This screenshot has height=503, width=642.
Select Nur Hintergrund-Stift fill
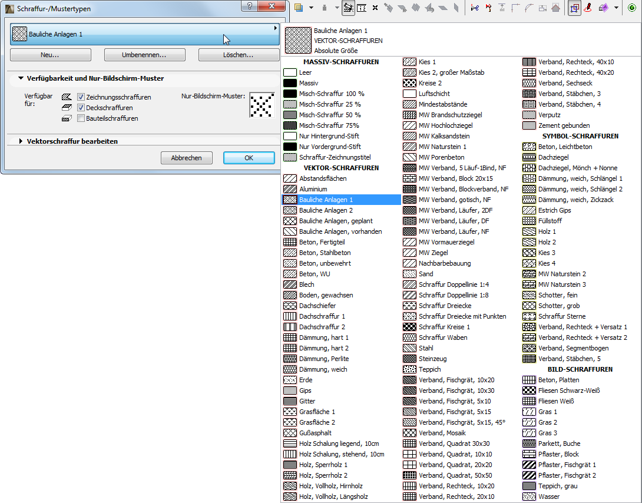tap(341, 136)
